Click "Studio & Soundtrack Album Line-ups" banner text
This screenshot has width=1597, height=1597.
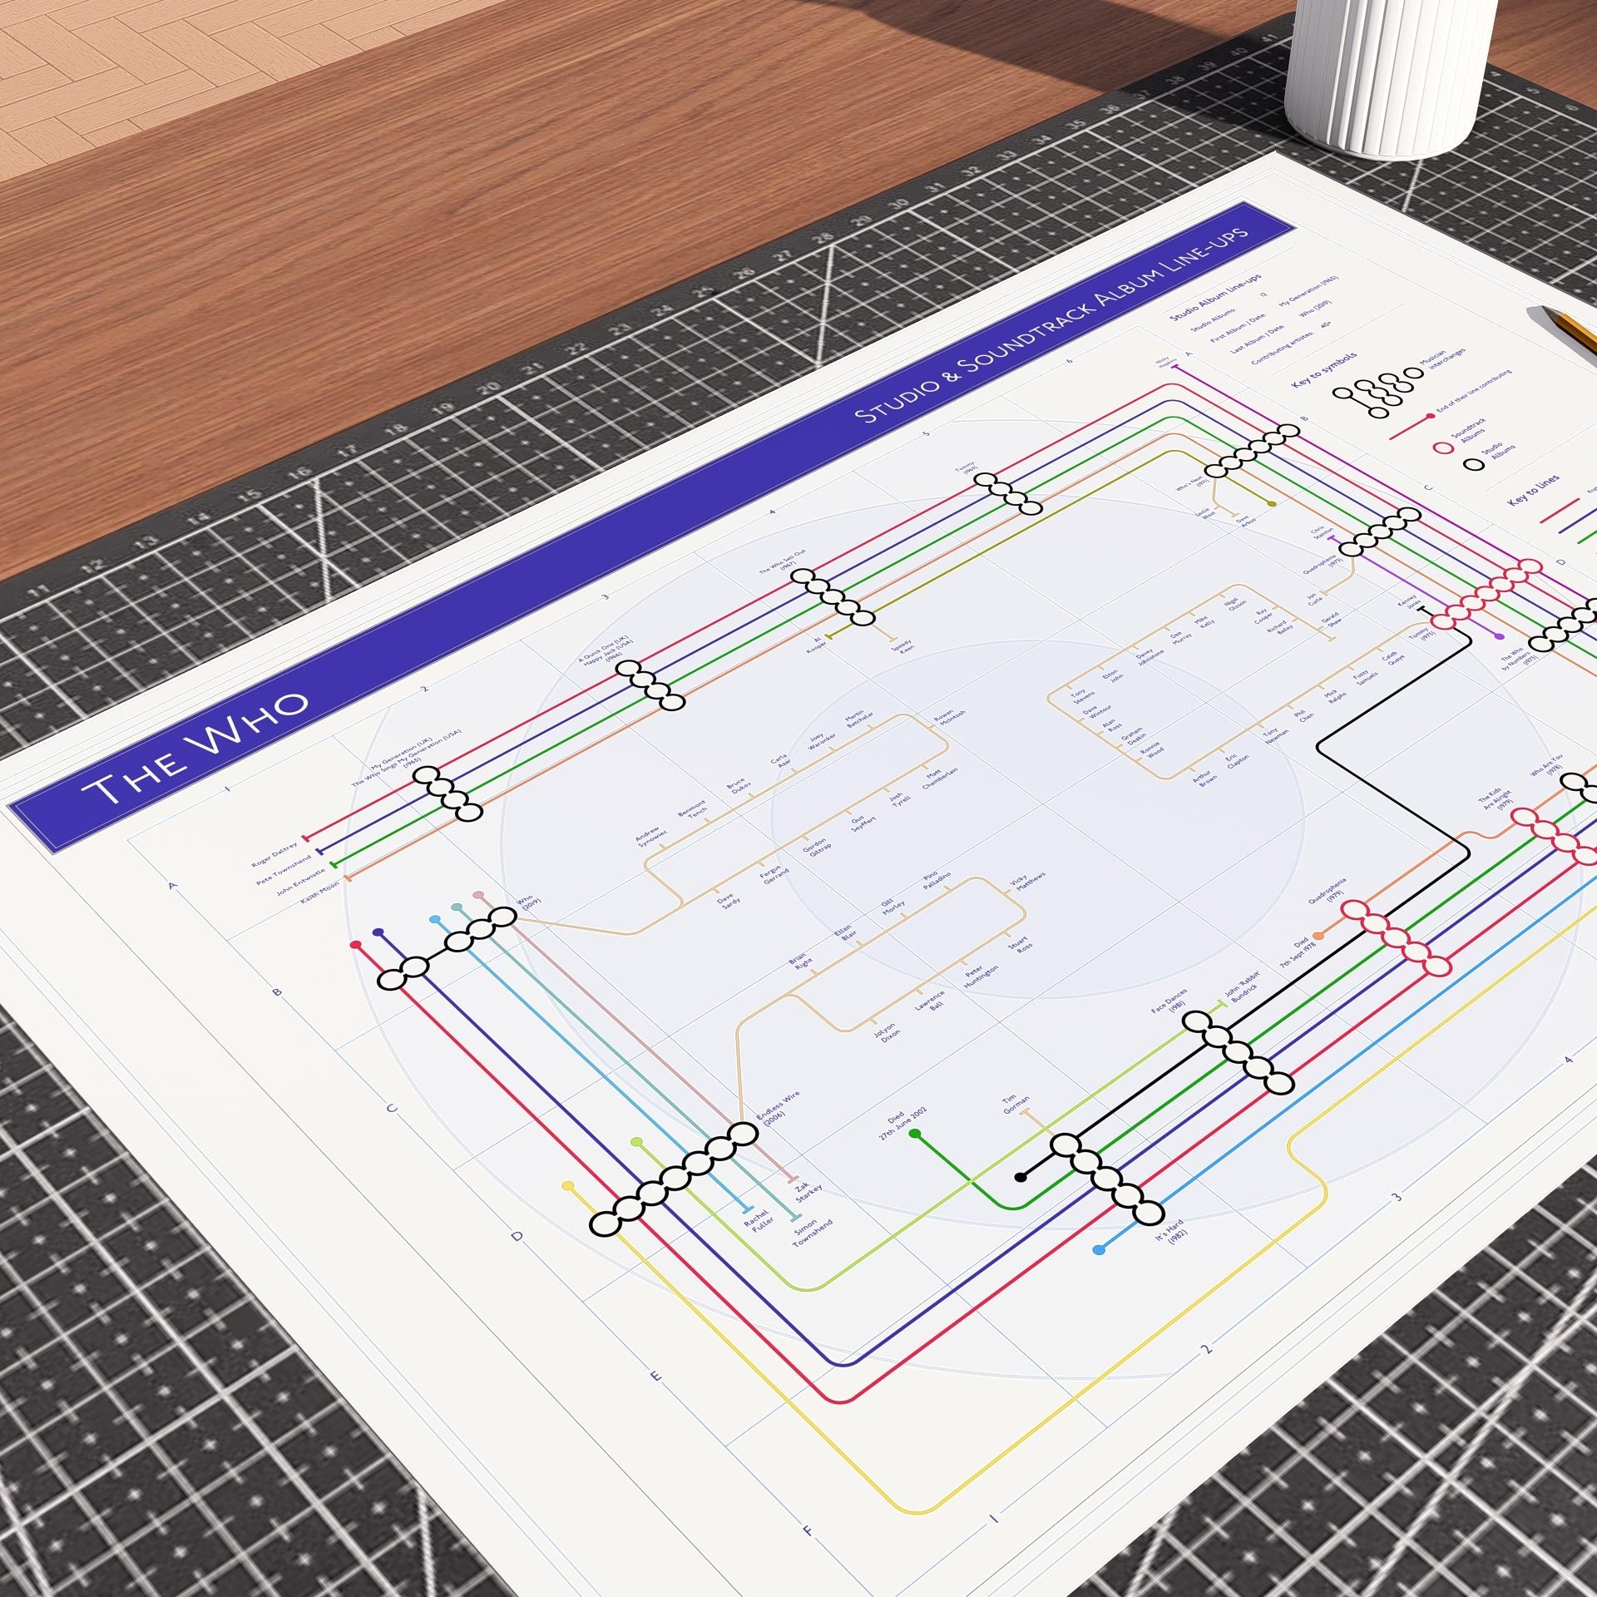(x=1054, y=324)
